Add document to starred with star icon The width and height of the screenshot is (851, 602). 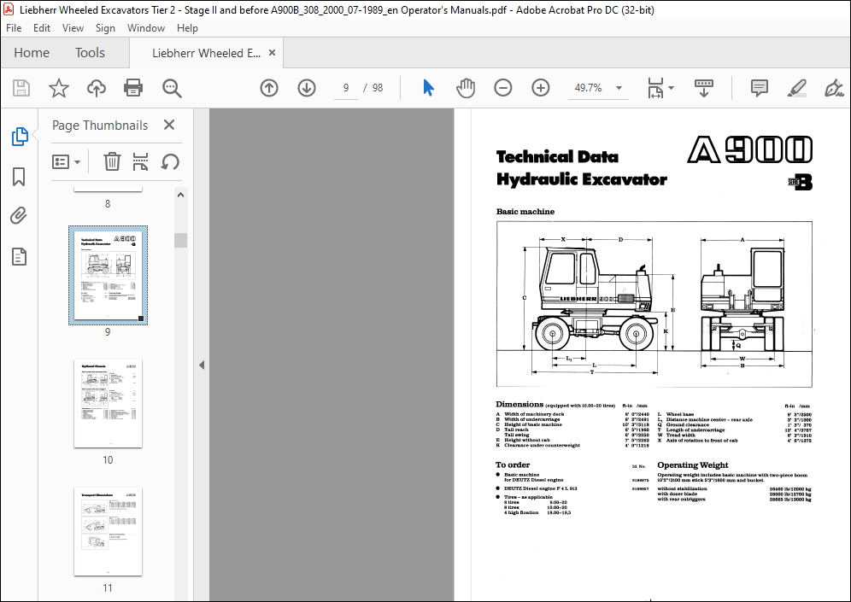pyautogui.click(x=59, y=88)
